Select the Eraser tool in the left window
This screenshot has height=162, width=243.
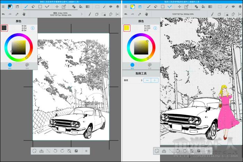[x=33, y=7]
